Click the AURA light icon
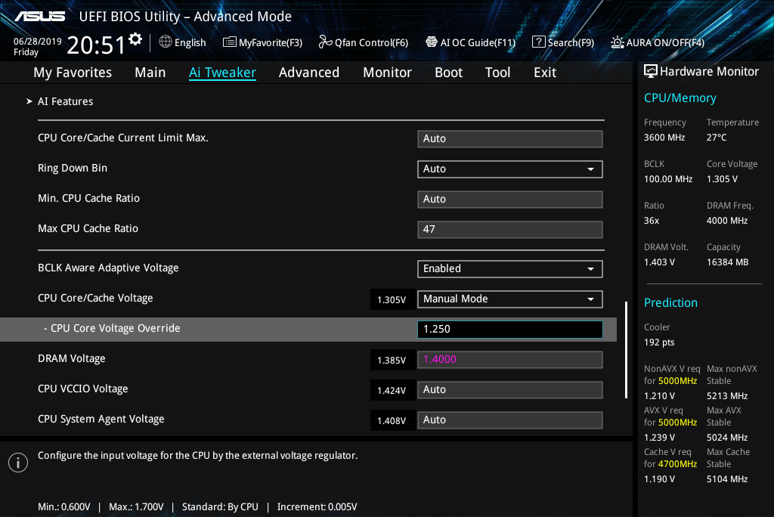This screenshot has width=774, height=517. click(x=617, y=42)
